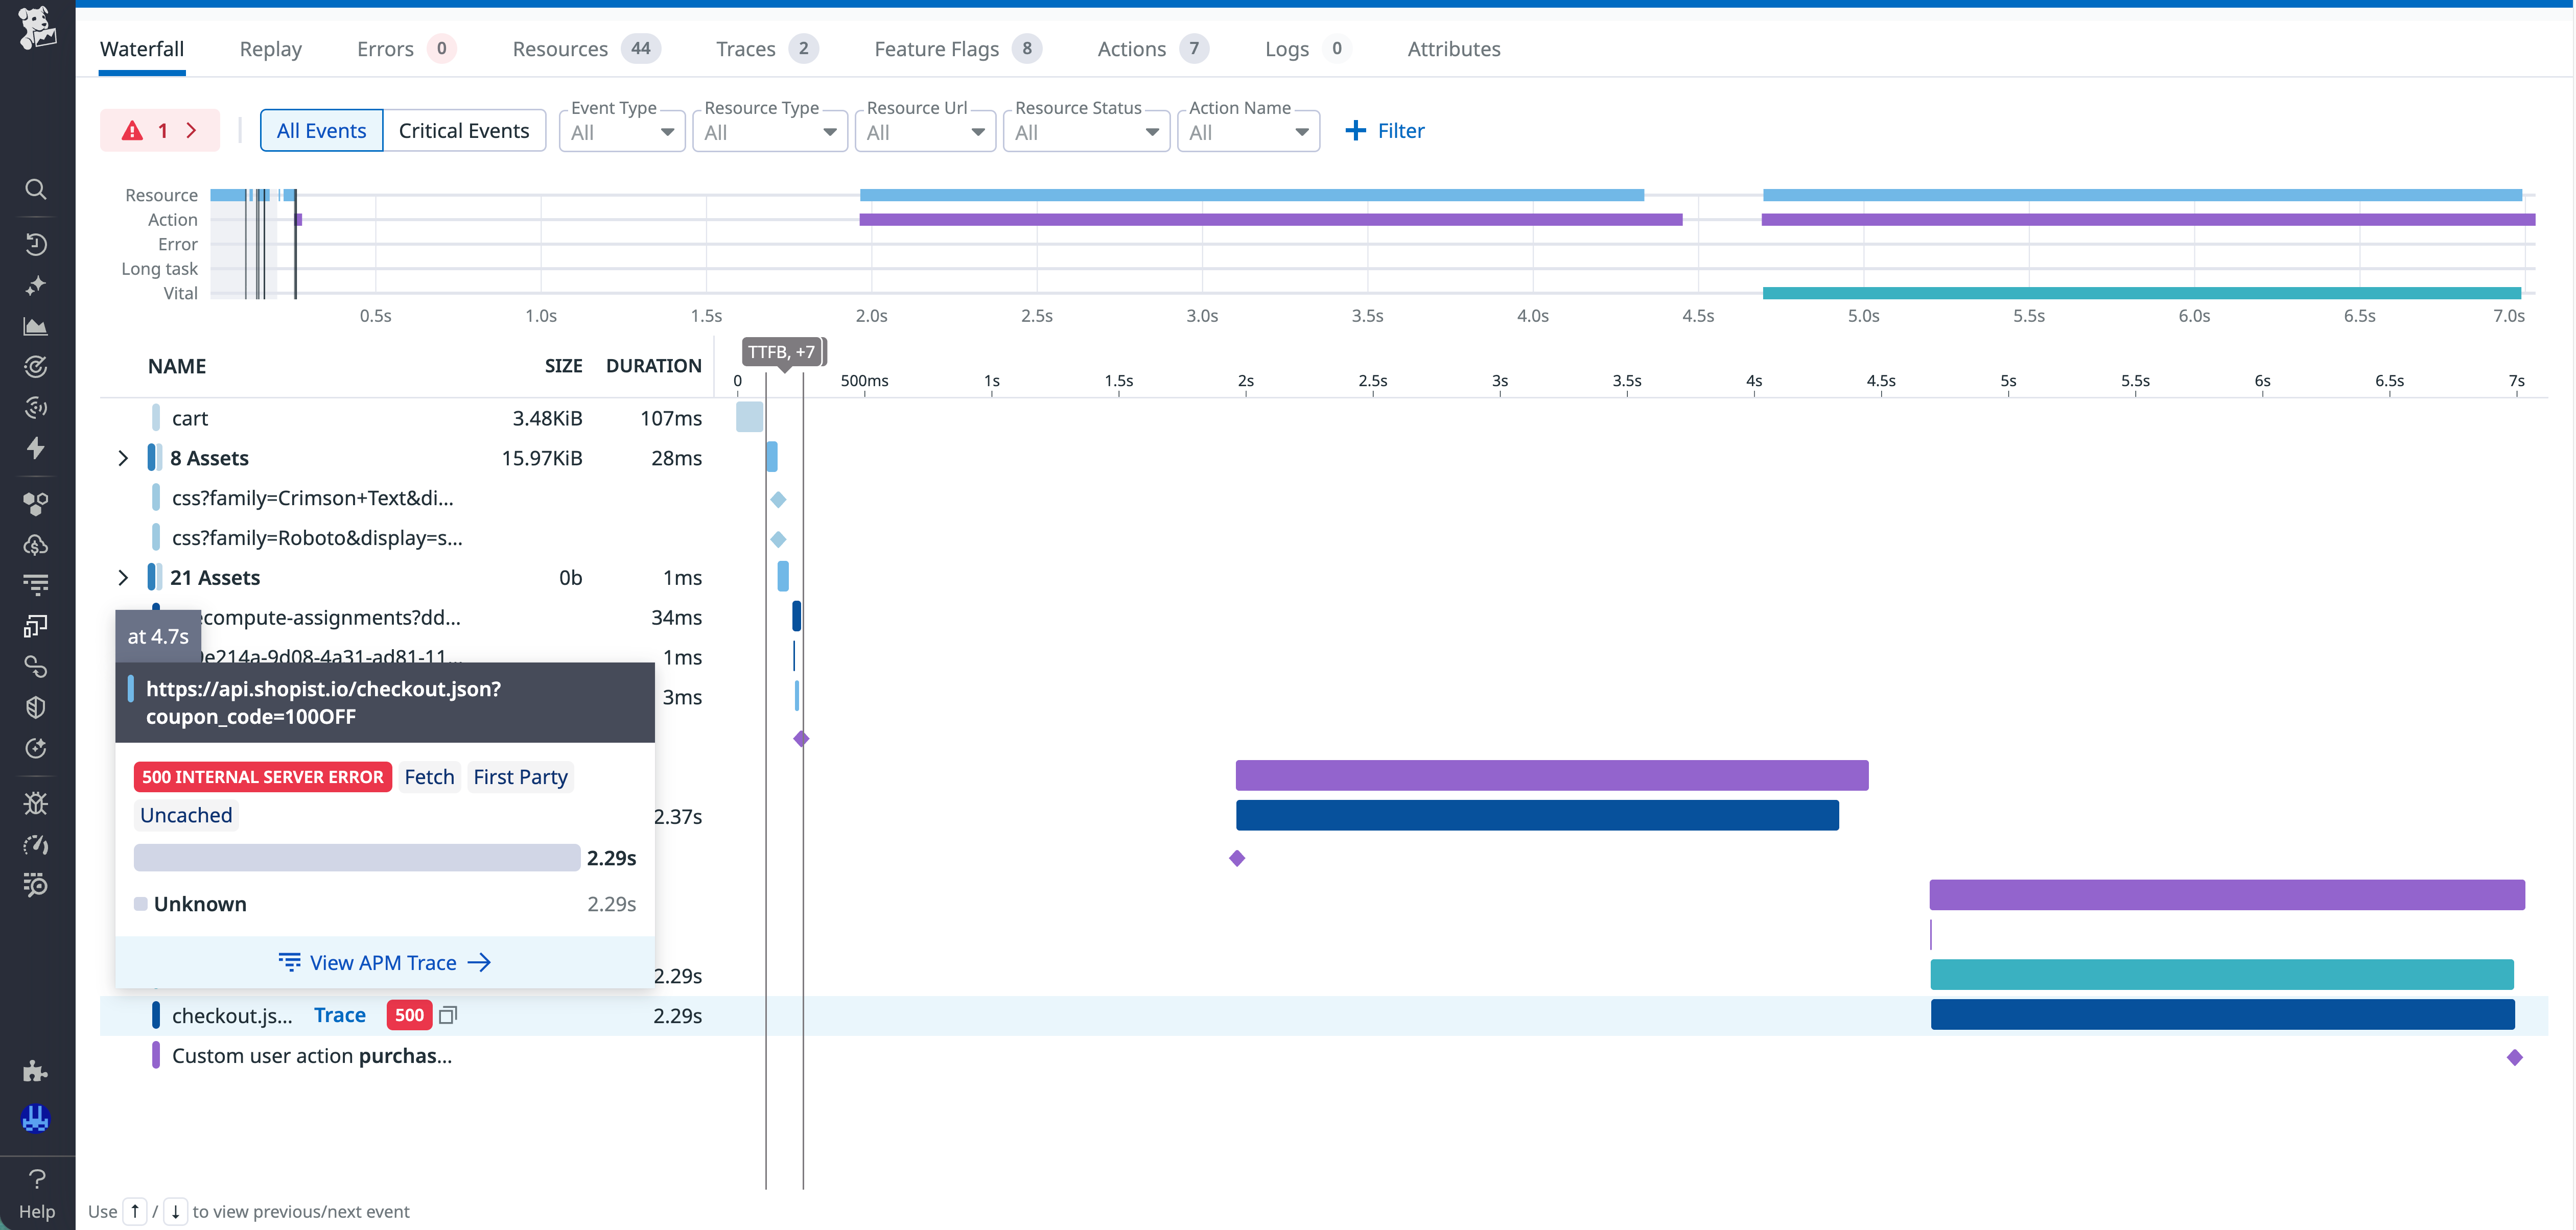The image size is (2576, 1230).
Task: Click the Logs icon in the sidebar
Action: (36, 584)
